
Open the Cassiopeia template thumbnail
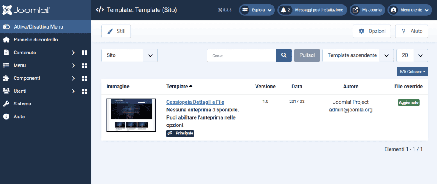click(131, 115)
